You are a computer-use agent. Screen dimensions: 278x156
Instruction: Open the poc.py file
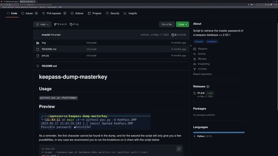[45, 55]
